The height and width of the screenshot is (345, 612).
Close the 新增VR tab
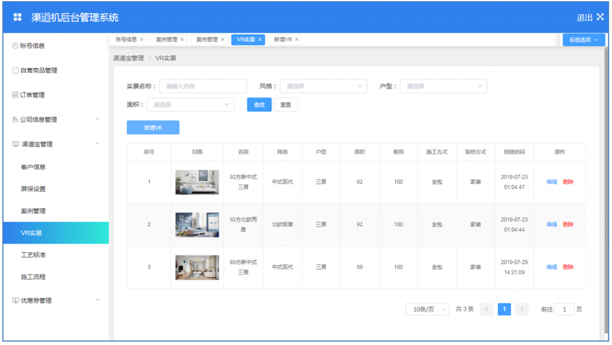click(297, 39)
